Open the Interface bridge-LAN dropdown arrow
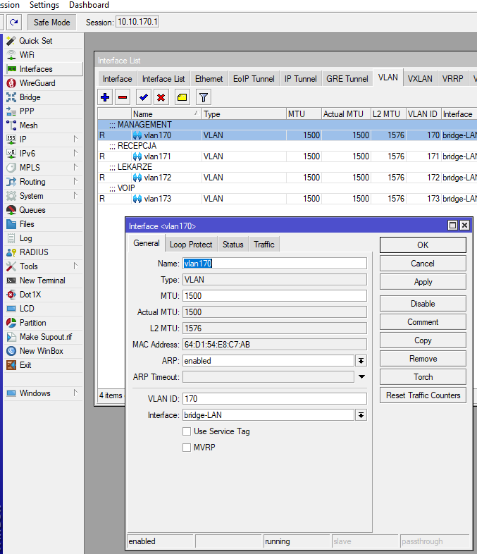477x554 pixels. (361, 415)
